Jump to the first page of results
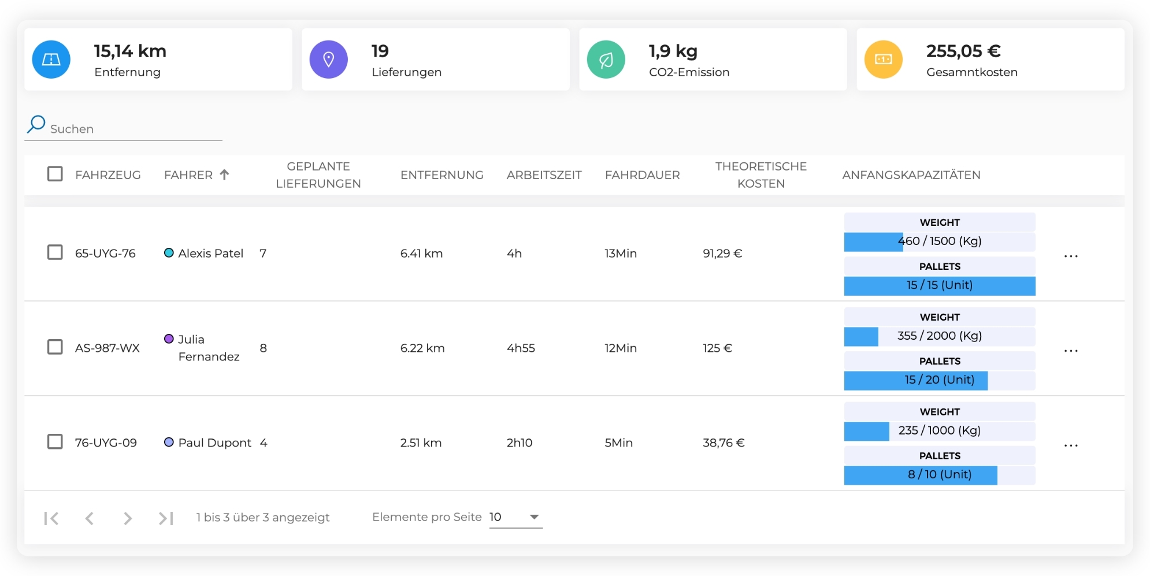1150x576 pixels. (x=51, y=518)
